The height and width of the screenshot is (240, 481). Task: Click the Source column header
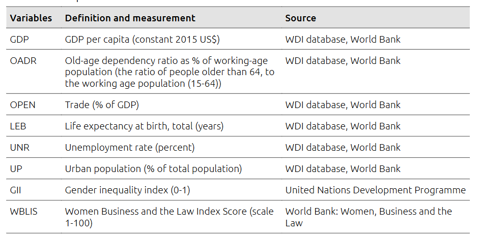300,18
